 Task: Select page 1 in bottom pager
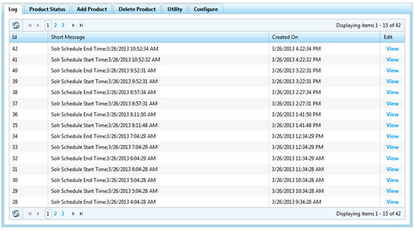click(x=48, y=213)
